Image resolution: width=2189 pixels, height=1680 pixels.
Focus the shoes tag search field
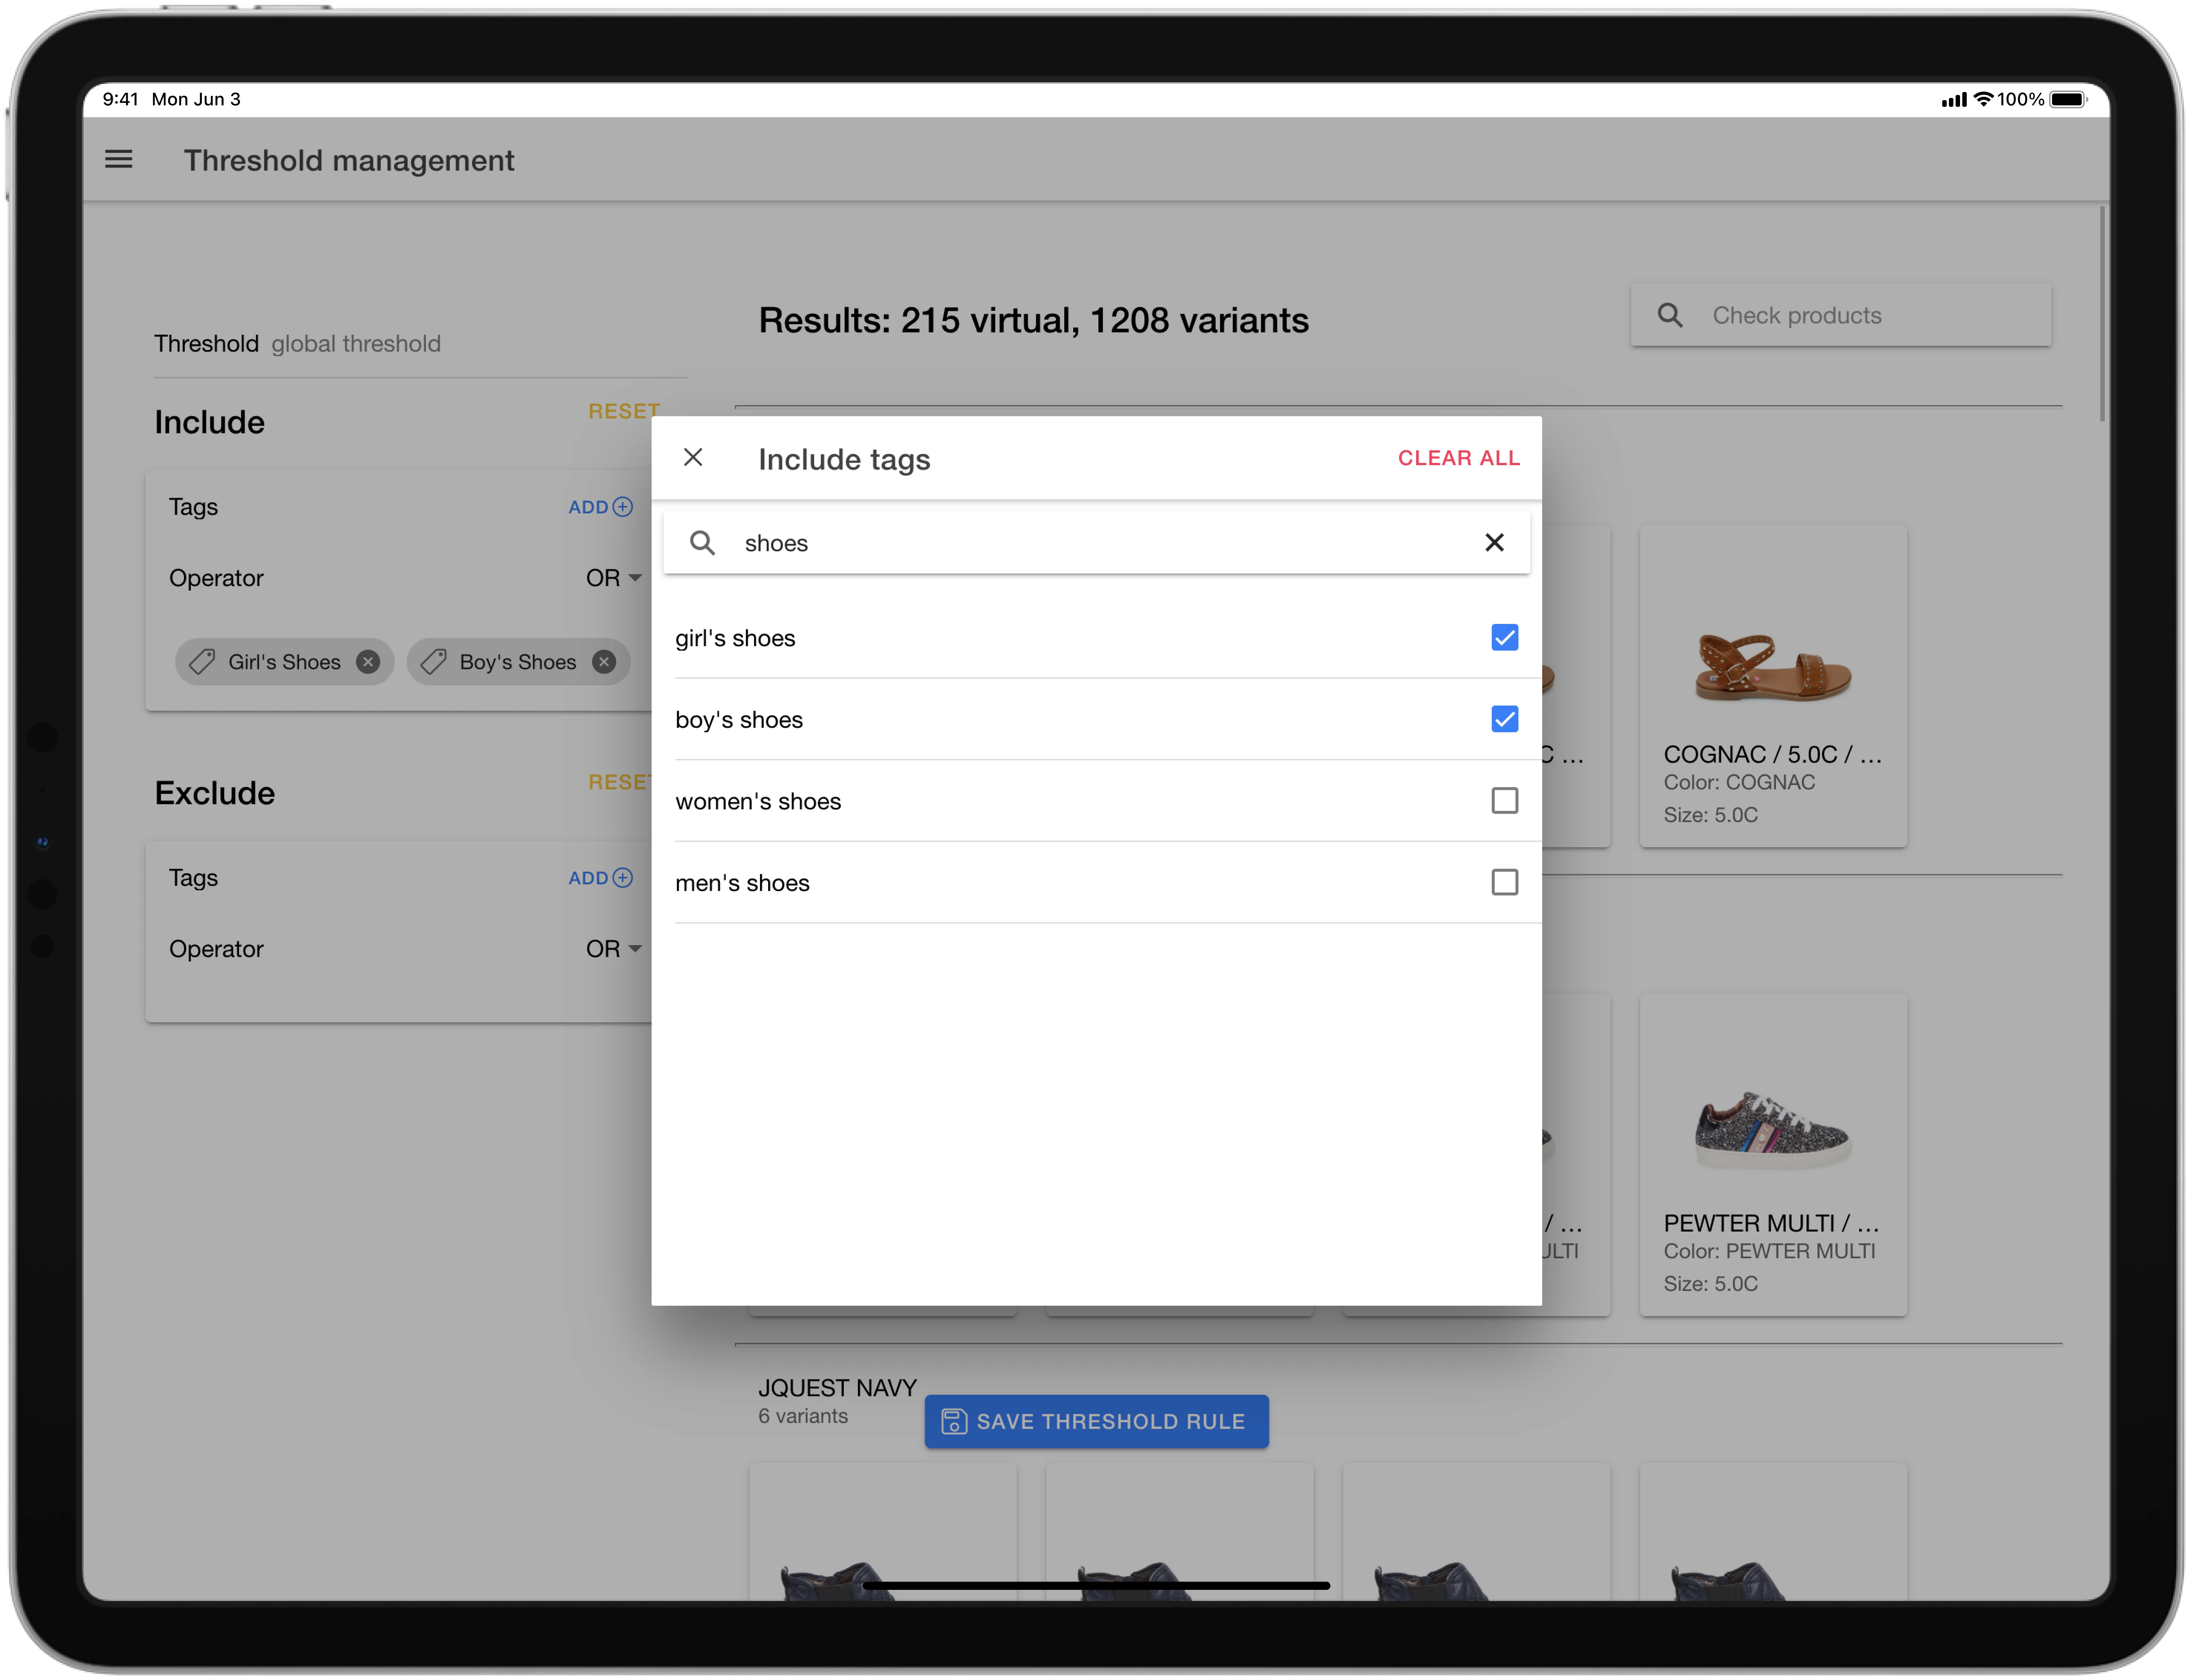click(1097, 543)
